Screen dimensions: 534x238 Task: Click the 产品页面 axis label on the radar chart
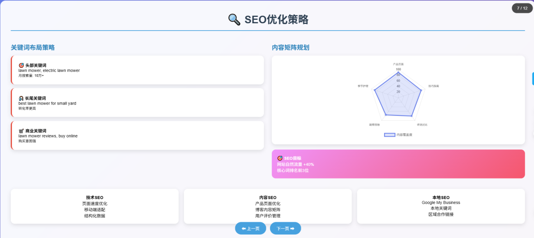point(398,64)
